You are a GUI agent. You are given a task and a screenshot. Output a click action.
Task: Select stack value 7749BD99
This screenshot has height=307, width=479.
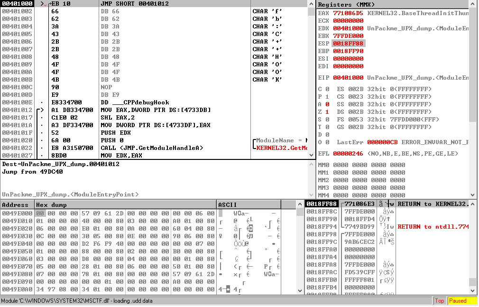click(359, 227)
